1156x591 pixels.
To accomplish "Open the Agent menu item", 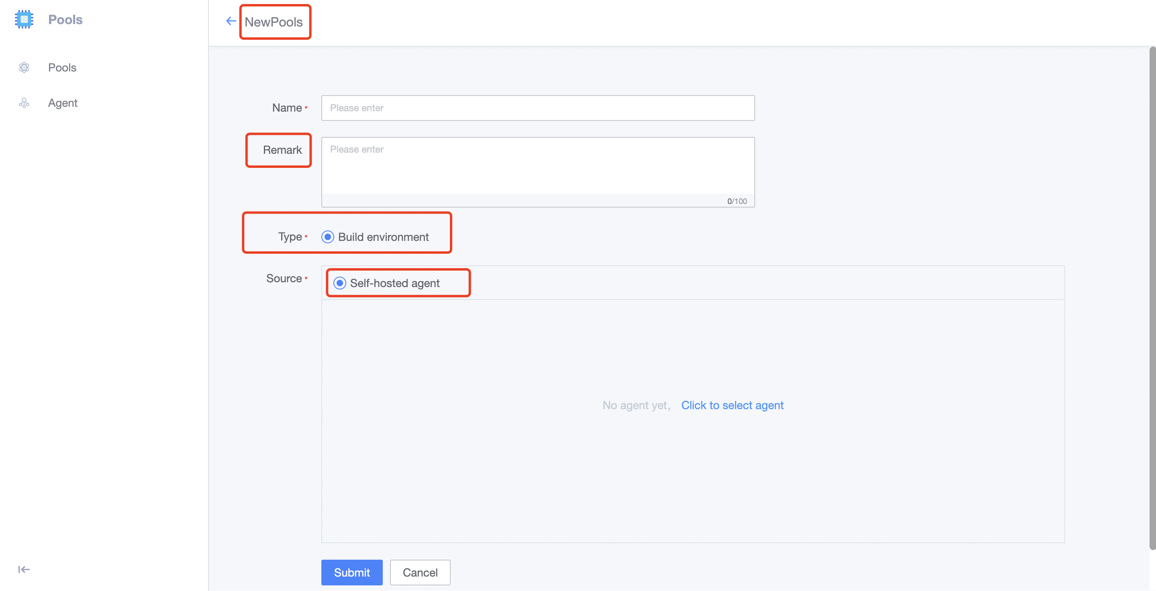I will point(63,103).
